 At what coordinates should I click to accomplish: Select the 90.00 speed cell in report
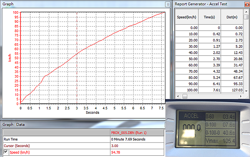(187, 84)
